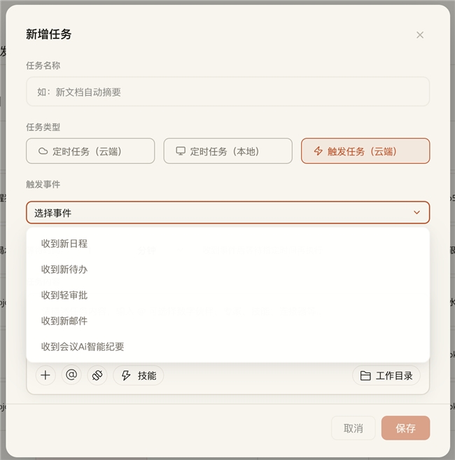
Task: Click the 保存 button
Action: click(x=405, y=428)
